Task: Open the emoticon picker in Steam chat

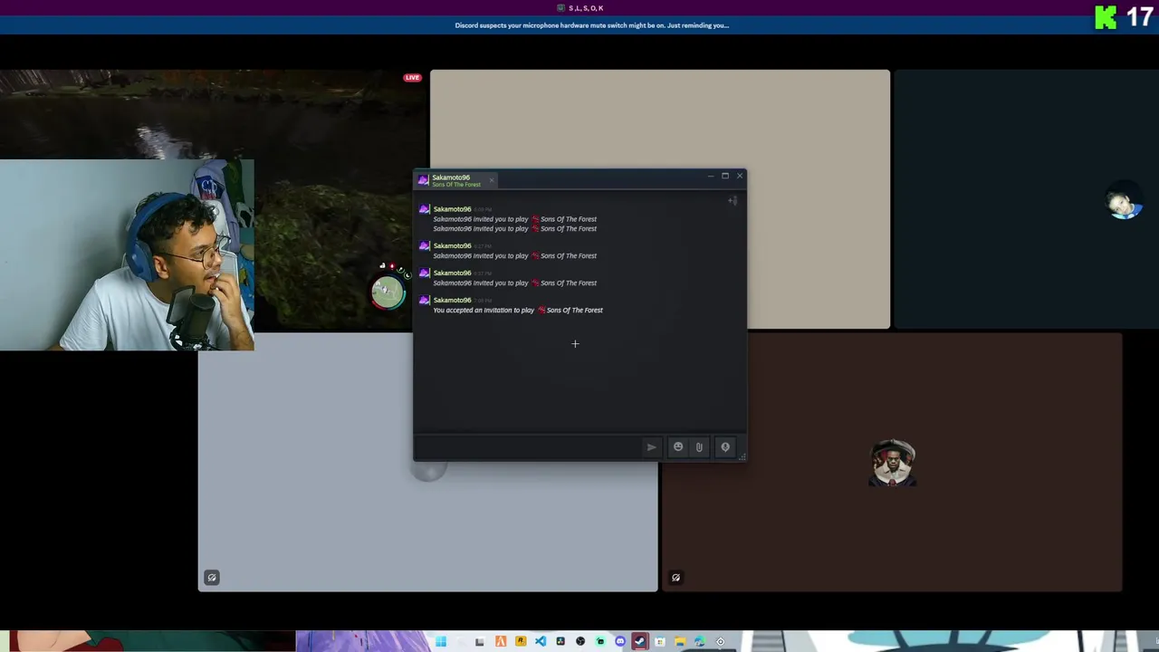Action: 678,446
